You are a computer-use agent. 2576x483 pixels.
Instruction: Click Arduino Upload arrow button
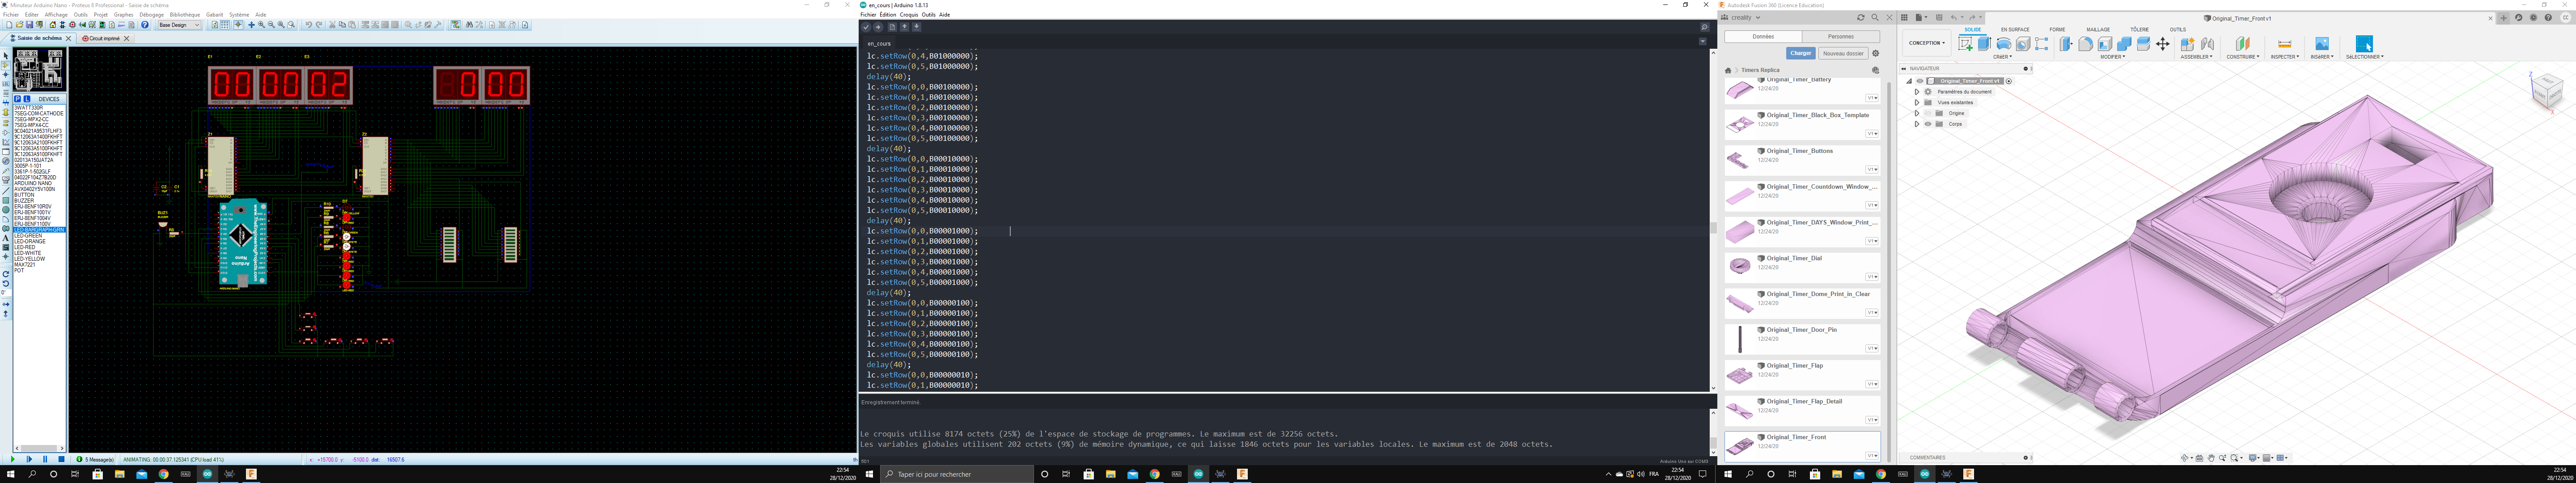pyautogui.click(x=878, y=27)
